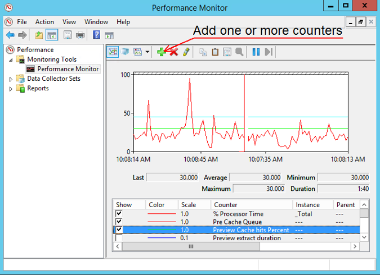Open the Window menu

coord(96,22)
